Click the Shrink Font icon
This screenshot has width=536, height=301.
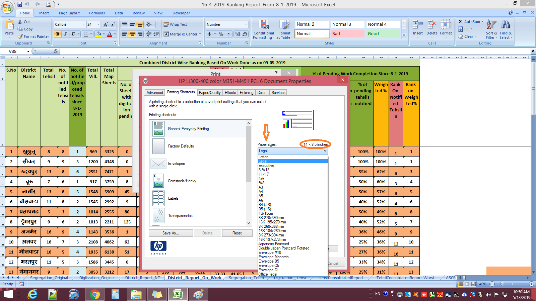click(x=113, y=24)
